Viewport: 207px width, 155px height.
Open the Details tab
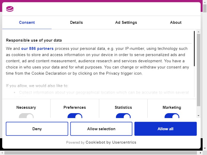[x=76, y=22]
